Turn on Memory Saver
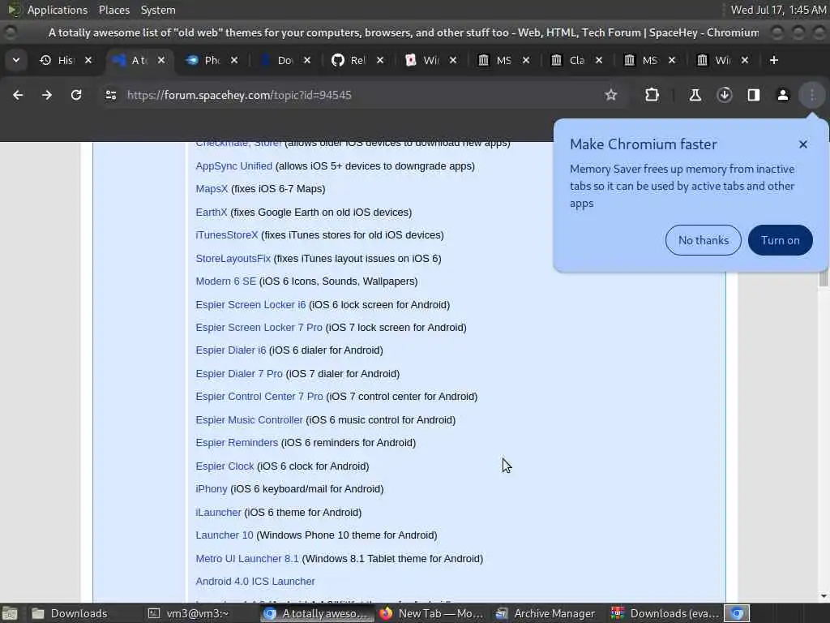Image resolution: width=830 pixels, height=623 pixels. [x=780, y=240]
